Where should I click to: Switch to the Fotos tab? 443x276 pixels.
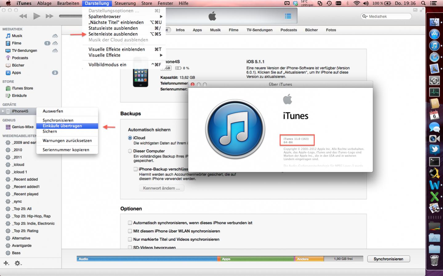point(331,30)
